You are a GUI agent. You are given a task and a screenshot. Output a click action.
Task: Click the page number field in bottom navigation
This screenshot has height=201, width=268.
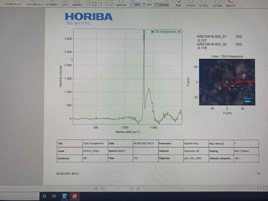[117, 188]
